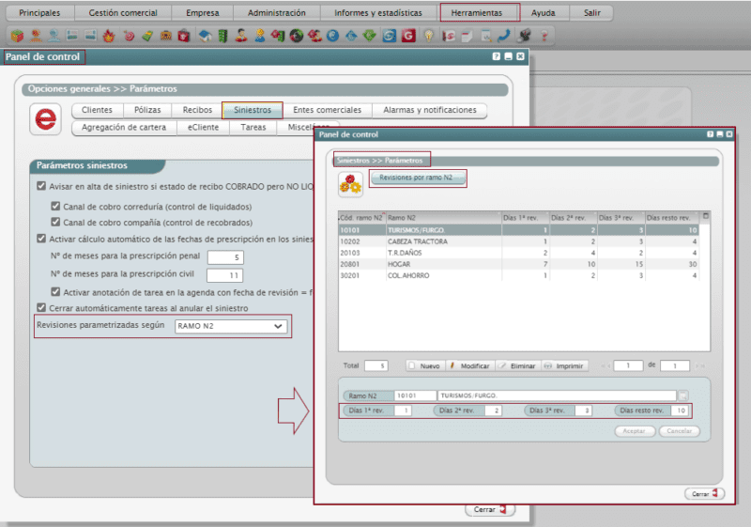Toggle 'Canal de cobro compañía' checkbox
The height and width of the screenshot is (527, 751).
click(55, 223)
